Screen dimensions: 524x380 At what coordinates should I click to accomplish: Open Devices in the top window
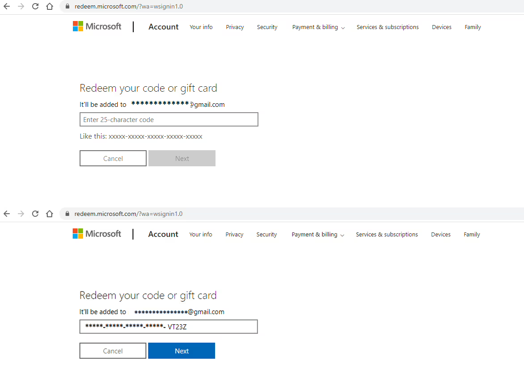441,27
